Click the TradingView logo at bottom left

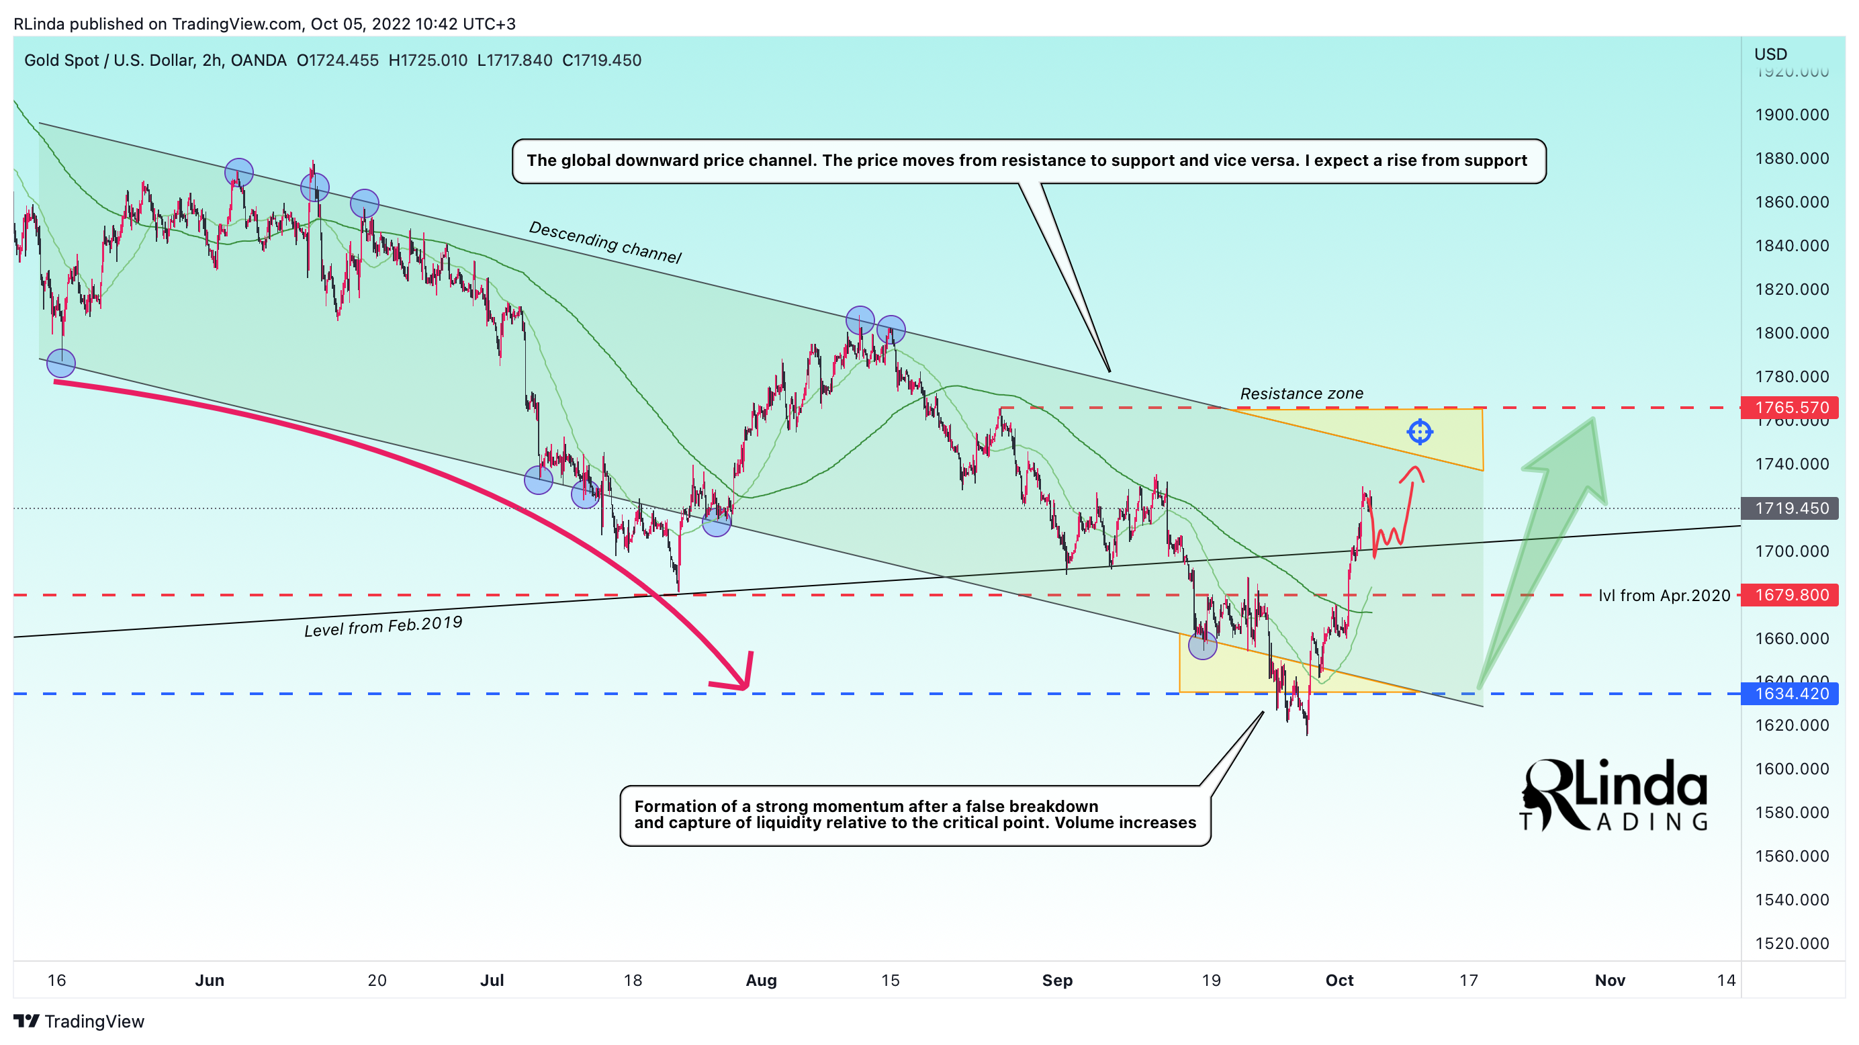tap(79, 1020)
